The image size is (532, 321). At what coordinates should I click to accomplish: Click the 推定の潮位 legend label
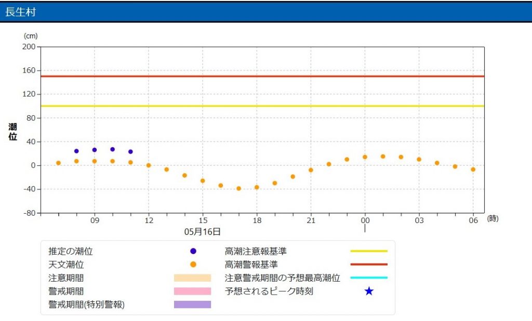click(71, 251)
